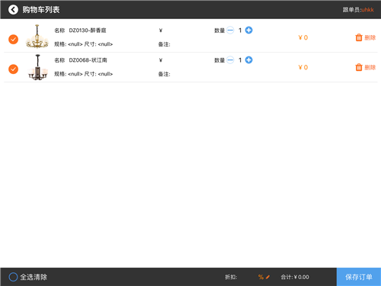Decrease quantity of DZ0130 item

click(x=230, y=31)
